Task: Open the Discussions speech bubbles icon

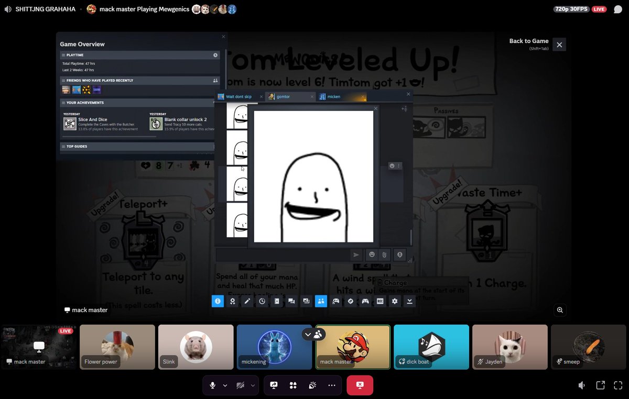Action: (x=291, y=301)
